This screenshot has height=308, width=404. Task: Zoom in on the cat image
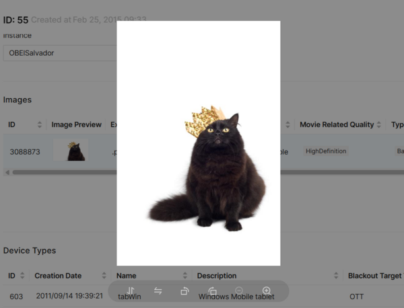(x=266, y=291)
